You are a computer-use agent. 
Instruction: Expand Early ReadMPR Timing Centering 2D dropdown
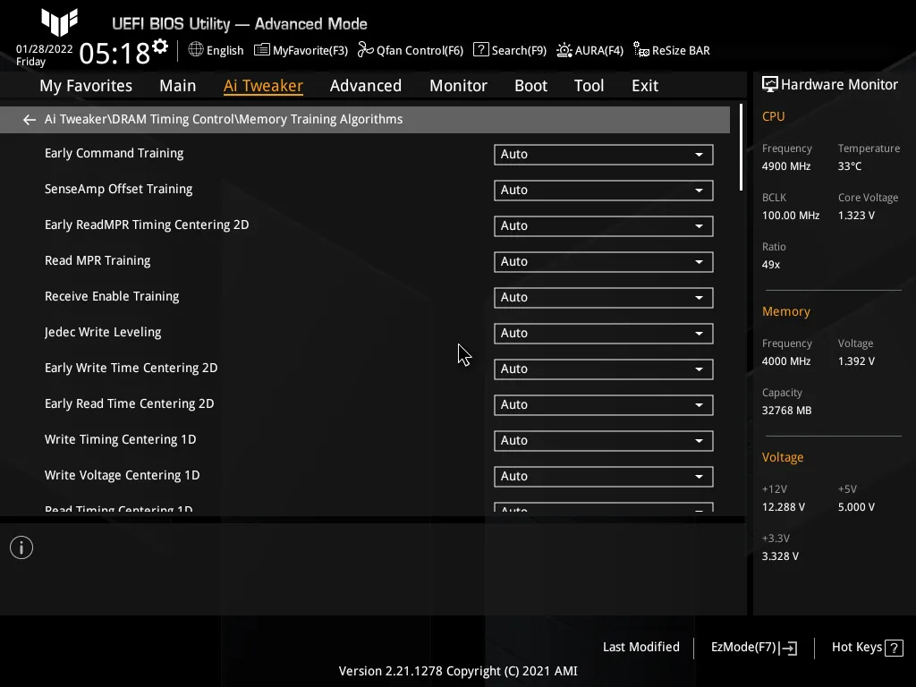pos(604,226)
